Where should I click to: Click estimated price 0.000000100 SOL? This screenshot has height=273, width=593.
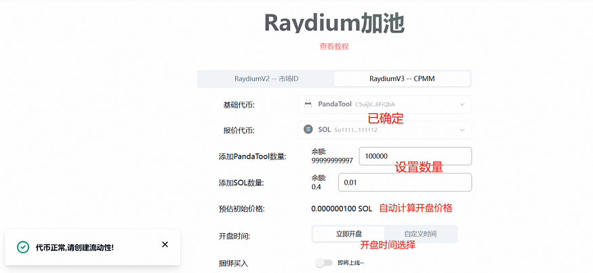pos(342,209)
